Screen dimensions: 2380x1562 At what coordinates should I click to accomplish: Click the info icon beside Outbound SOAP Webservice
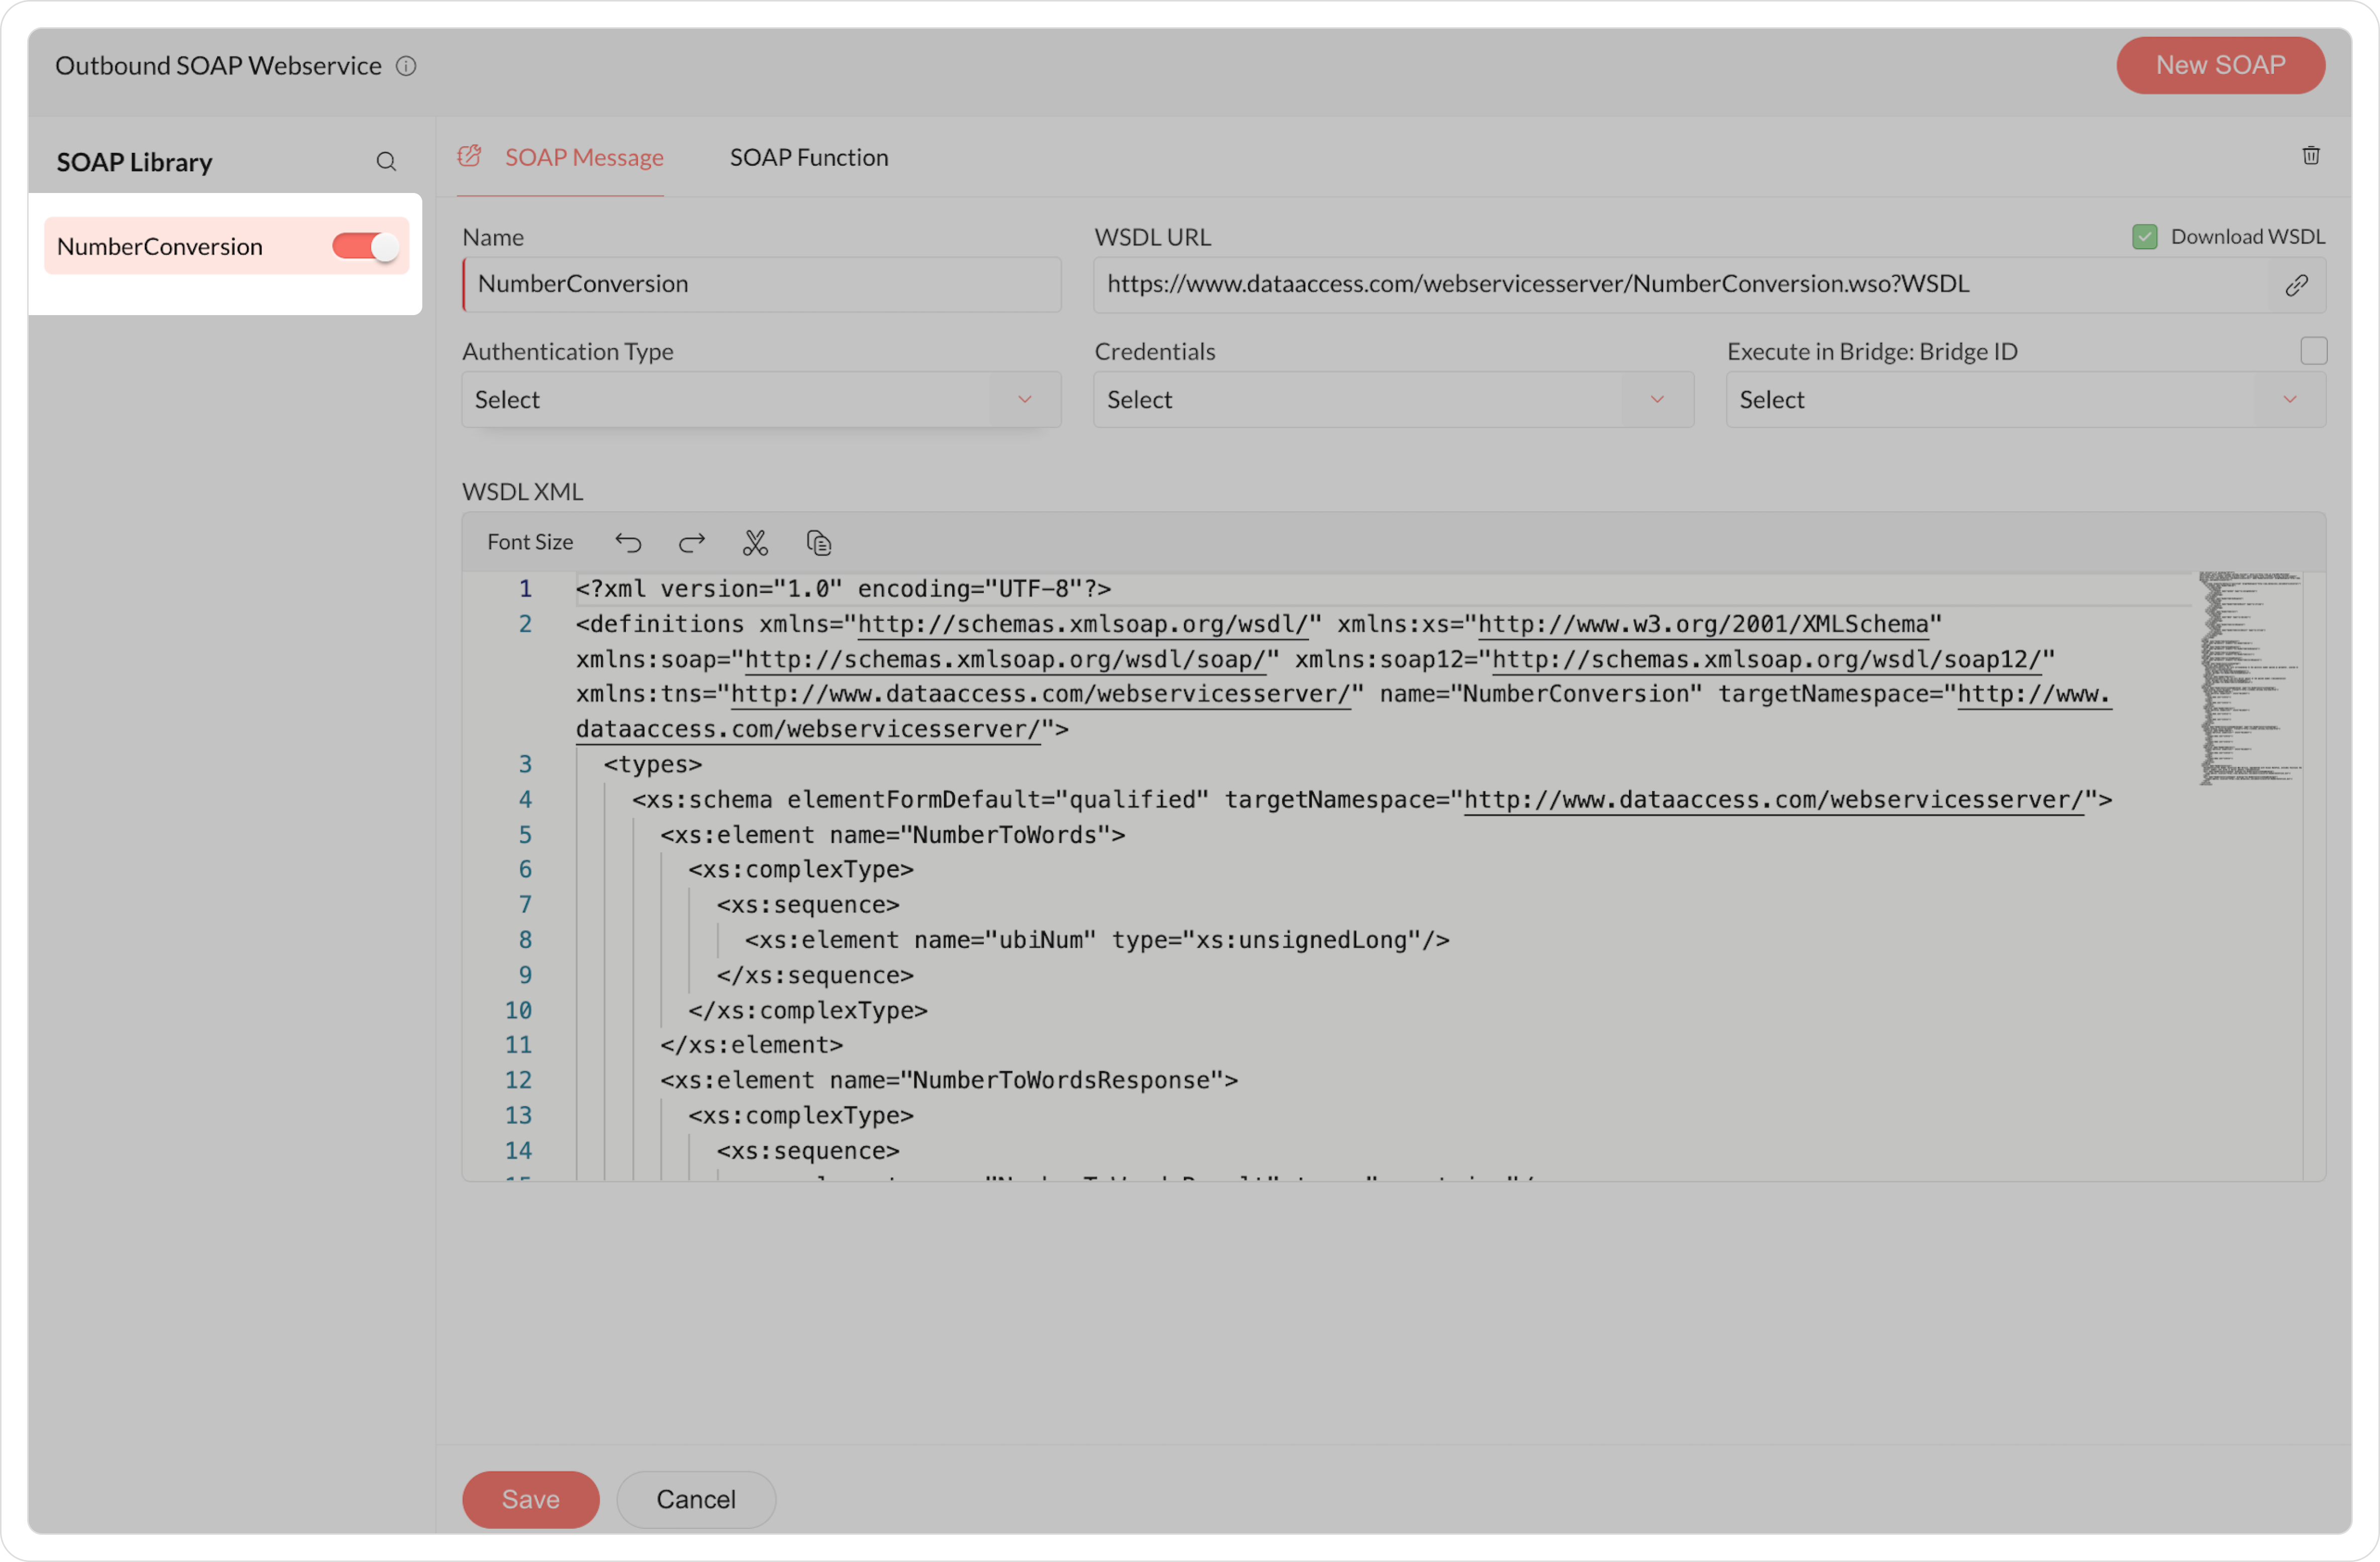click(406, 66)
